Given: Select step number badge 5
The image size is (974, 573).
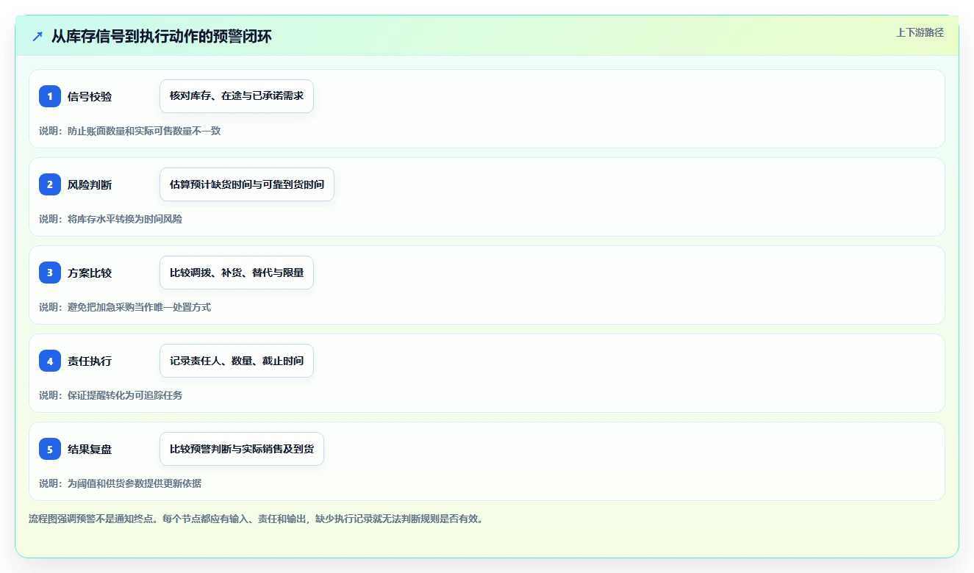Looking at the screenshot, I should pos(50,449).
